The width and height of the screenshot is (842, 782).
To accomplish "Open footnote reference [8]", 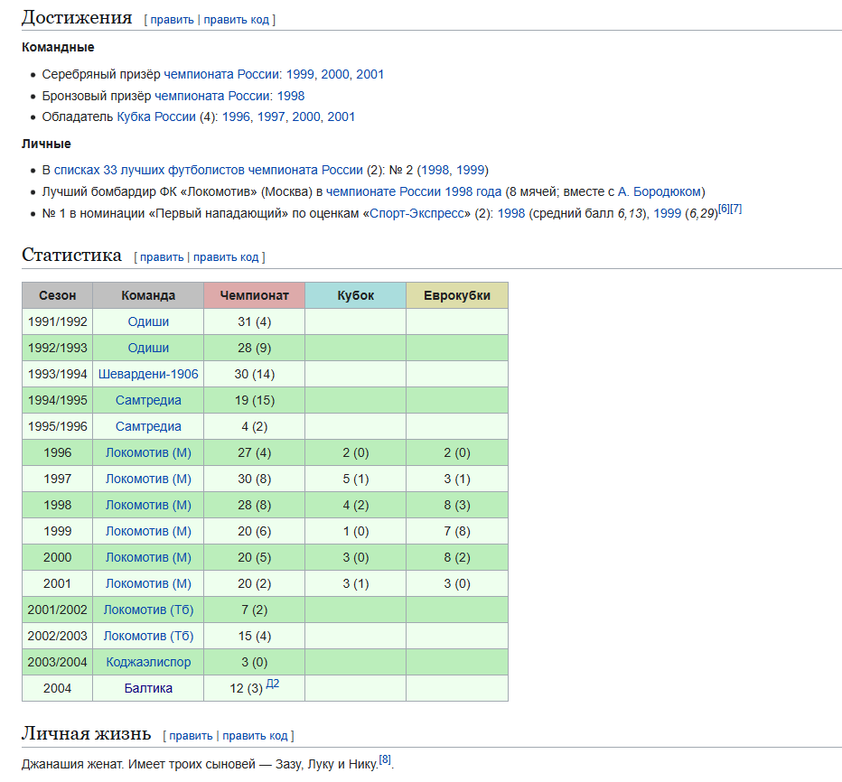I will pos(385,759).
